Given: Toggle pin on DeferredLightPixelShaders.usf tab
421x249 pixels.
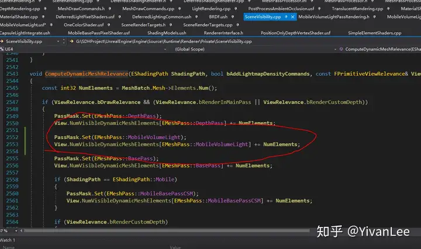Looking at the screenshot, I should (x=119, y=16).
